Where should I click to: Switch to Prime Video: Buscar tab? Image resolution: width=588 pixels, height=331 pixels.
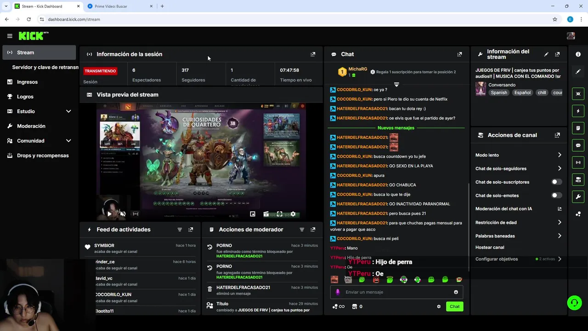tap(120, 6)
